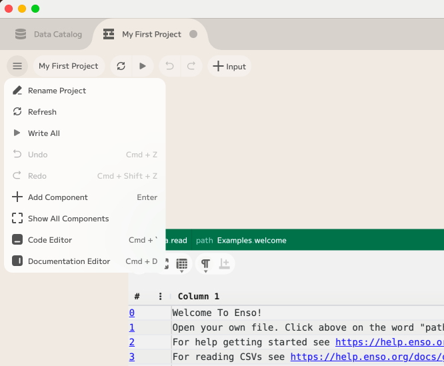Switch to the Data Catalog tab
Image resolution: width=444 pixels, height=366 pixels.
point(49,34)
